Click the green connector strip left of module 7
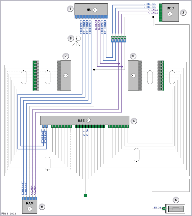 36,75
